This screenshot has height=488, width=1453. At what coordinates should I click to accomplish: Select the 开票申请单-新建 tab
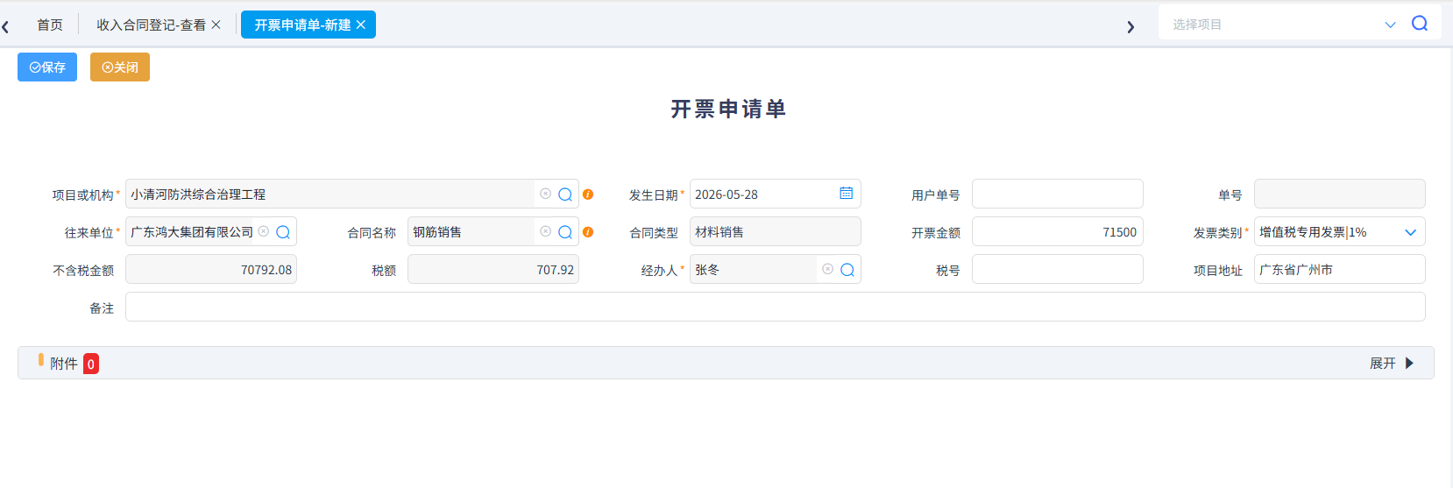pos(302,25)
